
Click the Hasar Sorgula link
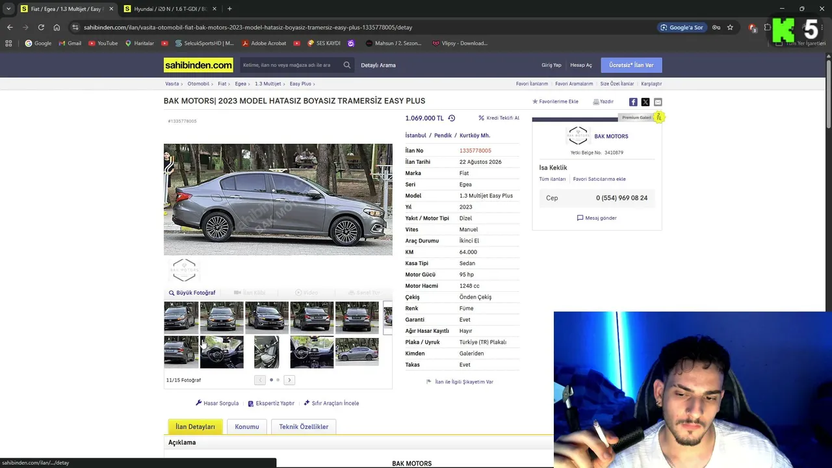pos(217,404)
